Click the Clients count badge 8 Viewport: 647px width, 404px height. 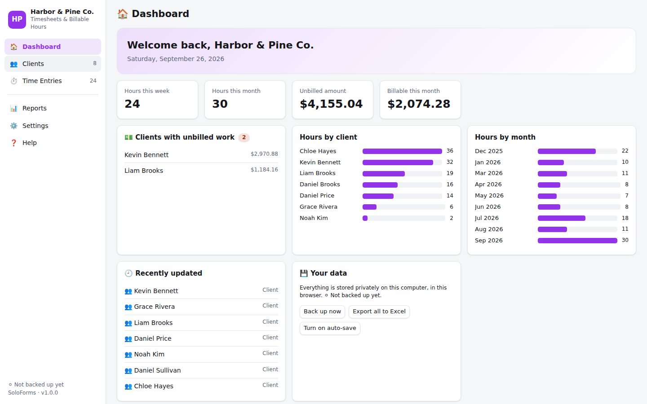coord(95,63)
